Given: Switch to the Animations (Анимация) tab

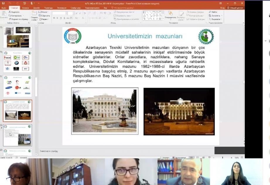Looking at the screenshot, I should [x=62, y=8].
